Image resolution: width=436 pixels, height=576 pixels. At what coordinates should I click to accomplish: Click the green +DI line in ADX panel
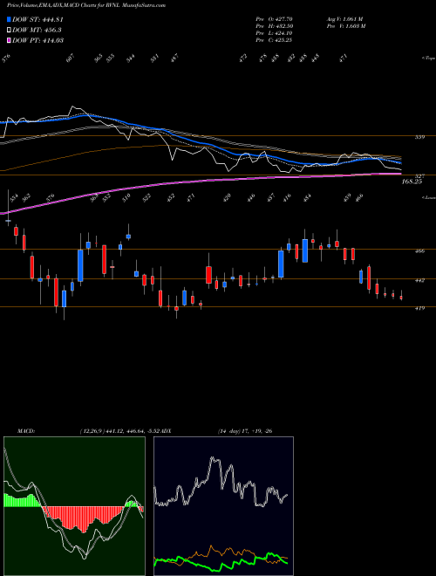[221, 562]
